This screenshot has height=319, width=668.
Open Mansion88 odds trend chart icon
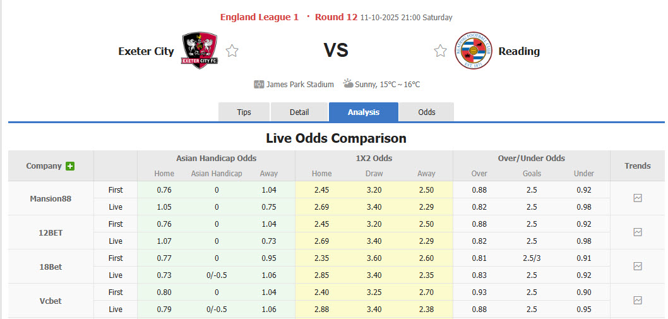tap(637, 198)
